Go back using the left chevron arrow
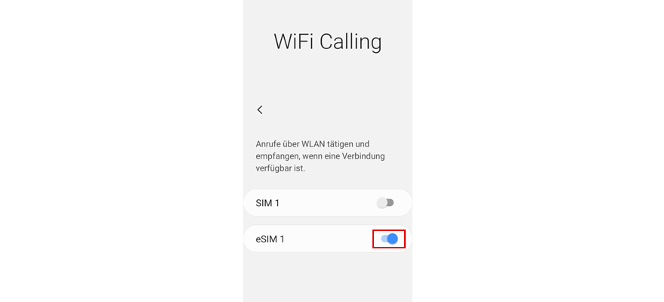The image size is (664, 302). (x=260, y=109)
